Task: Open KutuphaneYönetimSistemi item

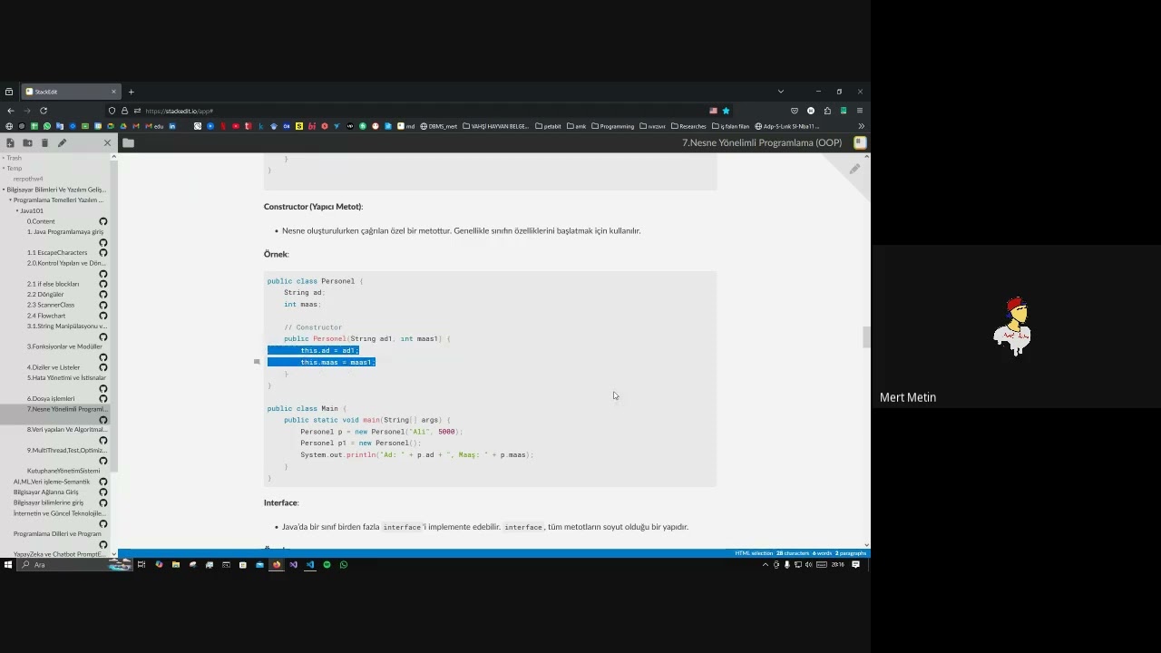Action: [63, 472]
